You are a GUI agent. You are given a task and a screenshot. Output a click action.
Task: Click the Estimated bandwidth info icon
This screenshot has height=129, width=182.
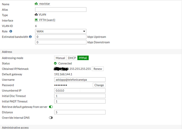point(30,37)
